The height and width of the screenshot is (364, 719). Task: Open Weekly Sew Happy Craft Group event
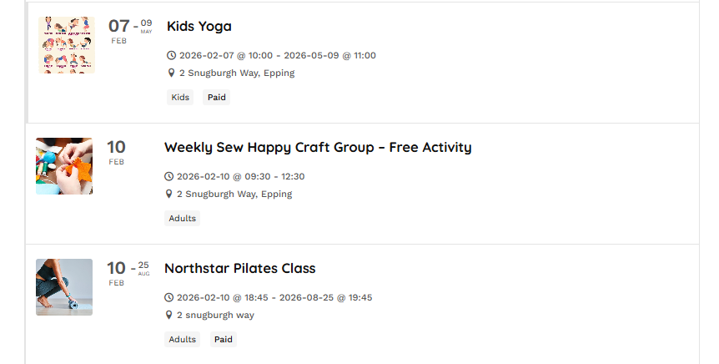(x=317, y=148)
